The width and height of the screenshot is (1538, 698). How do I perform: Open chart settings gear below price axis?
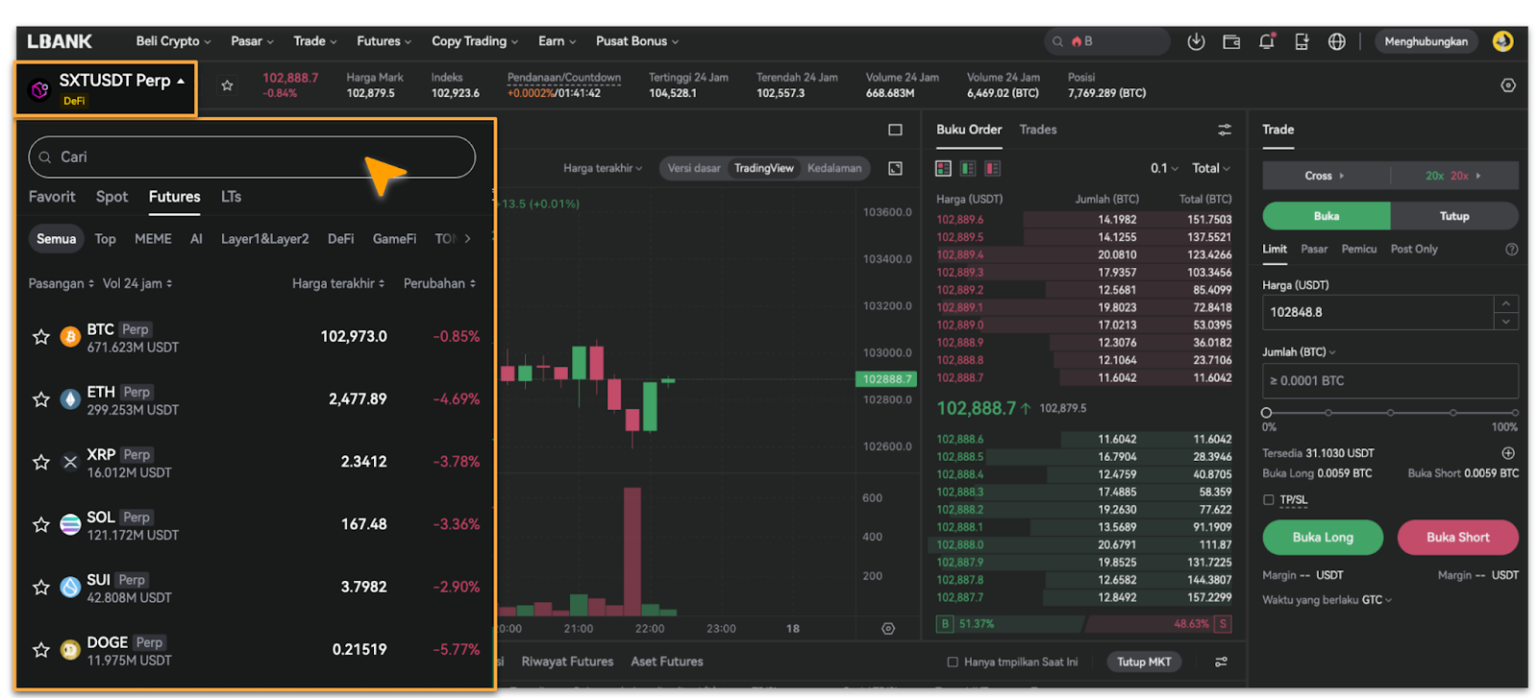click(888, 629)
